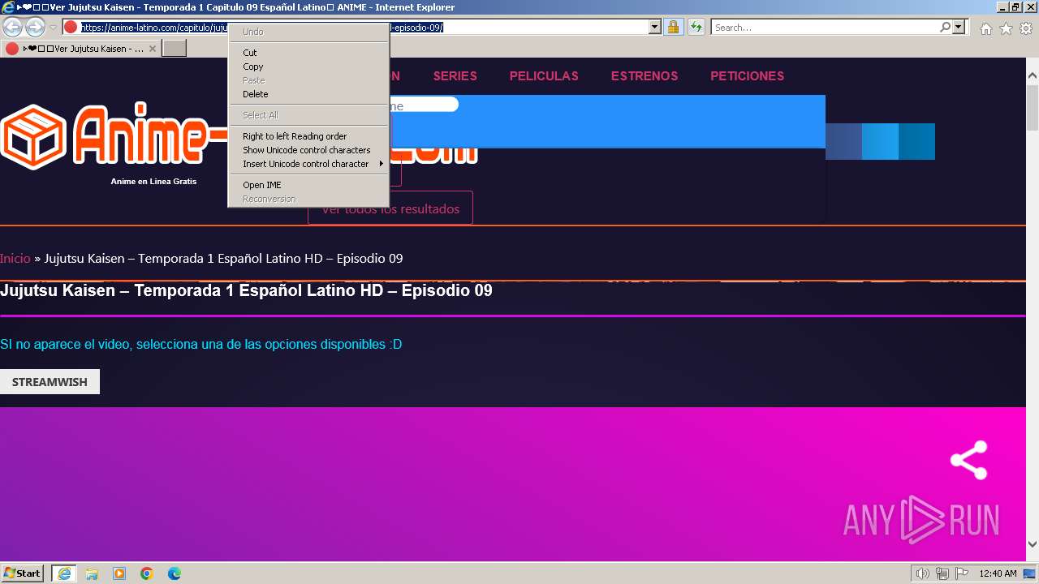The image size is (1039, 584).
Task: Open the Home page icon
Action: (985, 28)
